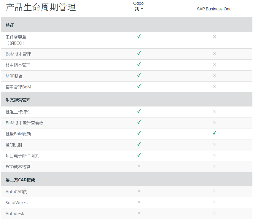Click the 工程变更单（的ECO）row label
Screen dimensions: 253x221
point(16,40)
